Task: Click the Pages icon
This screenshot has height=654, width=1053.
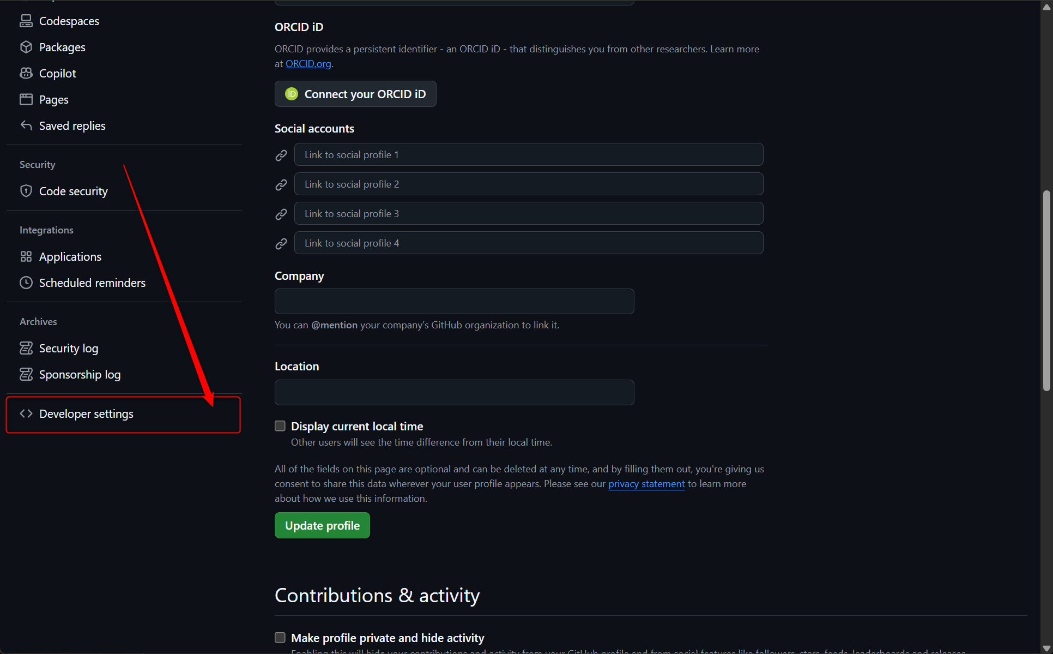Action: click(26, 99)
